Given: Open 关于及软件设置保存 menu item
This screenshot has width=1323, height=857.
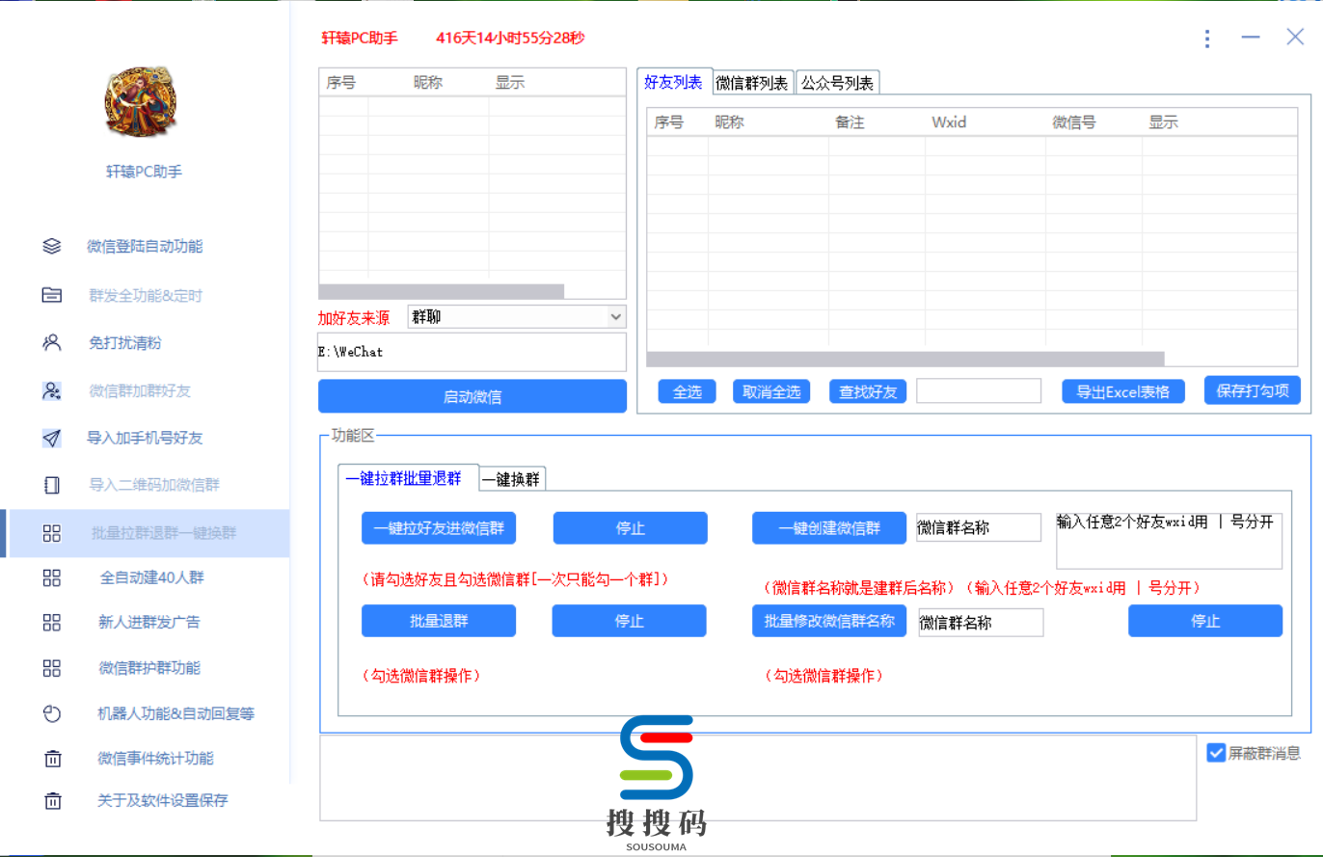Looking at the screenshot, I should pyautogui.click(x=163, y=801).
